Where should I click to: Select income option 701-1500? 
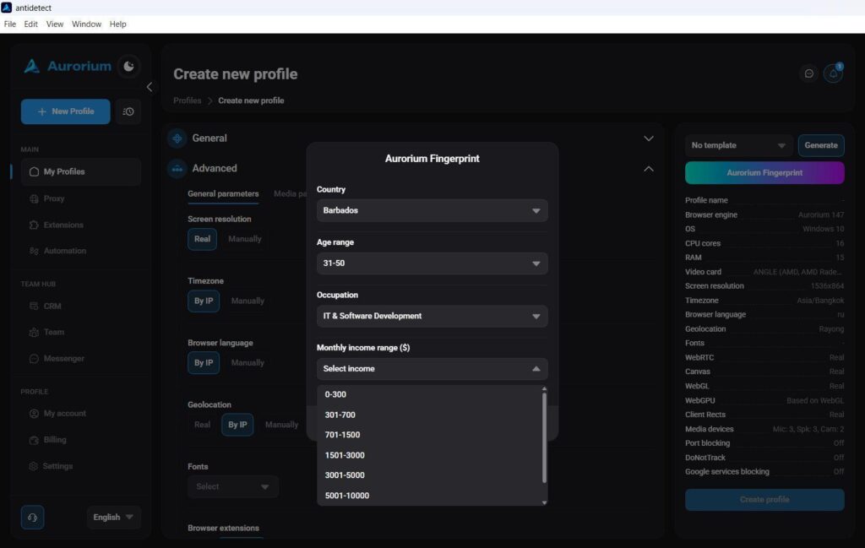429,435
